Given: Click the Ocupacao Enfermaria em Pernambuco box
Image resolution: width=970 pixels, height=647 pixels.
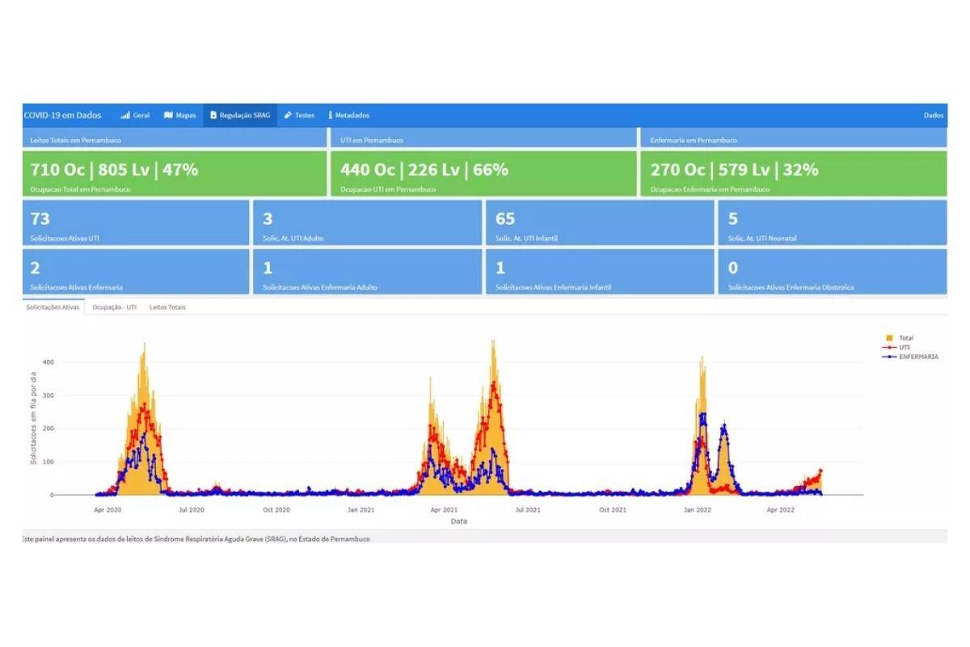Looking at the screenshot, I should (794, 174).
